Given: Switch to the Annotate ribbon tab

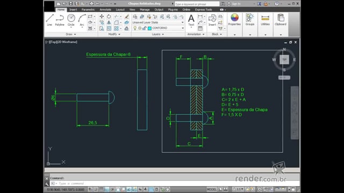Looking at the screenshot, I should (x=105, y=10).
